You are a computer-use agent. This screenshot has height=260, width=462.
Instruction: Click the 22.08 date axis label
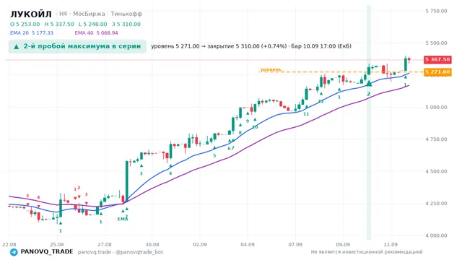(x=9, y=245)
